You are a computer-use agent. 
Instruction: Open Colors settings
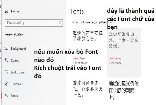pyautogui.click(x=15, y=60)
